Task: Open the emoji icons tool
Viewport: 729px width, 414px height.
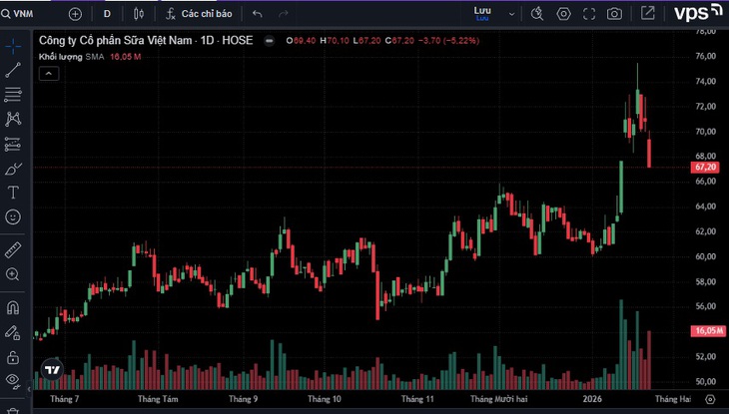Action: [x=13, y=217]
